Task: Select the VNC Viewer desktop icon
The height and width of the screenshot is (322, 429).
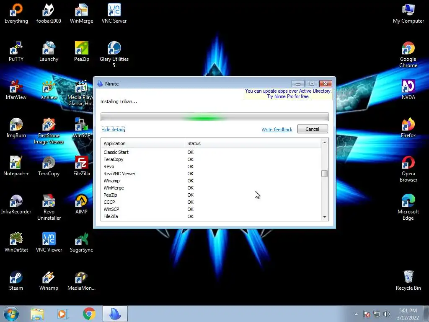Action: 49,243
